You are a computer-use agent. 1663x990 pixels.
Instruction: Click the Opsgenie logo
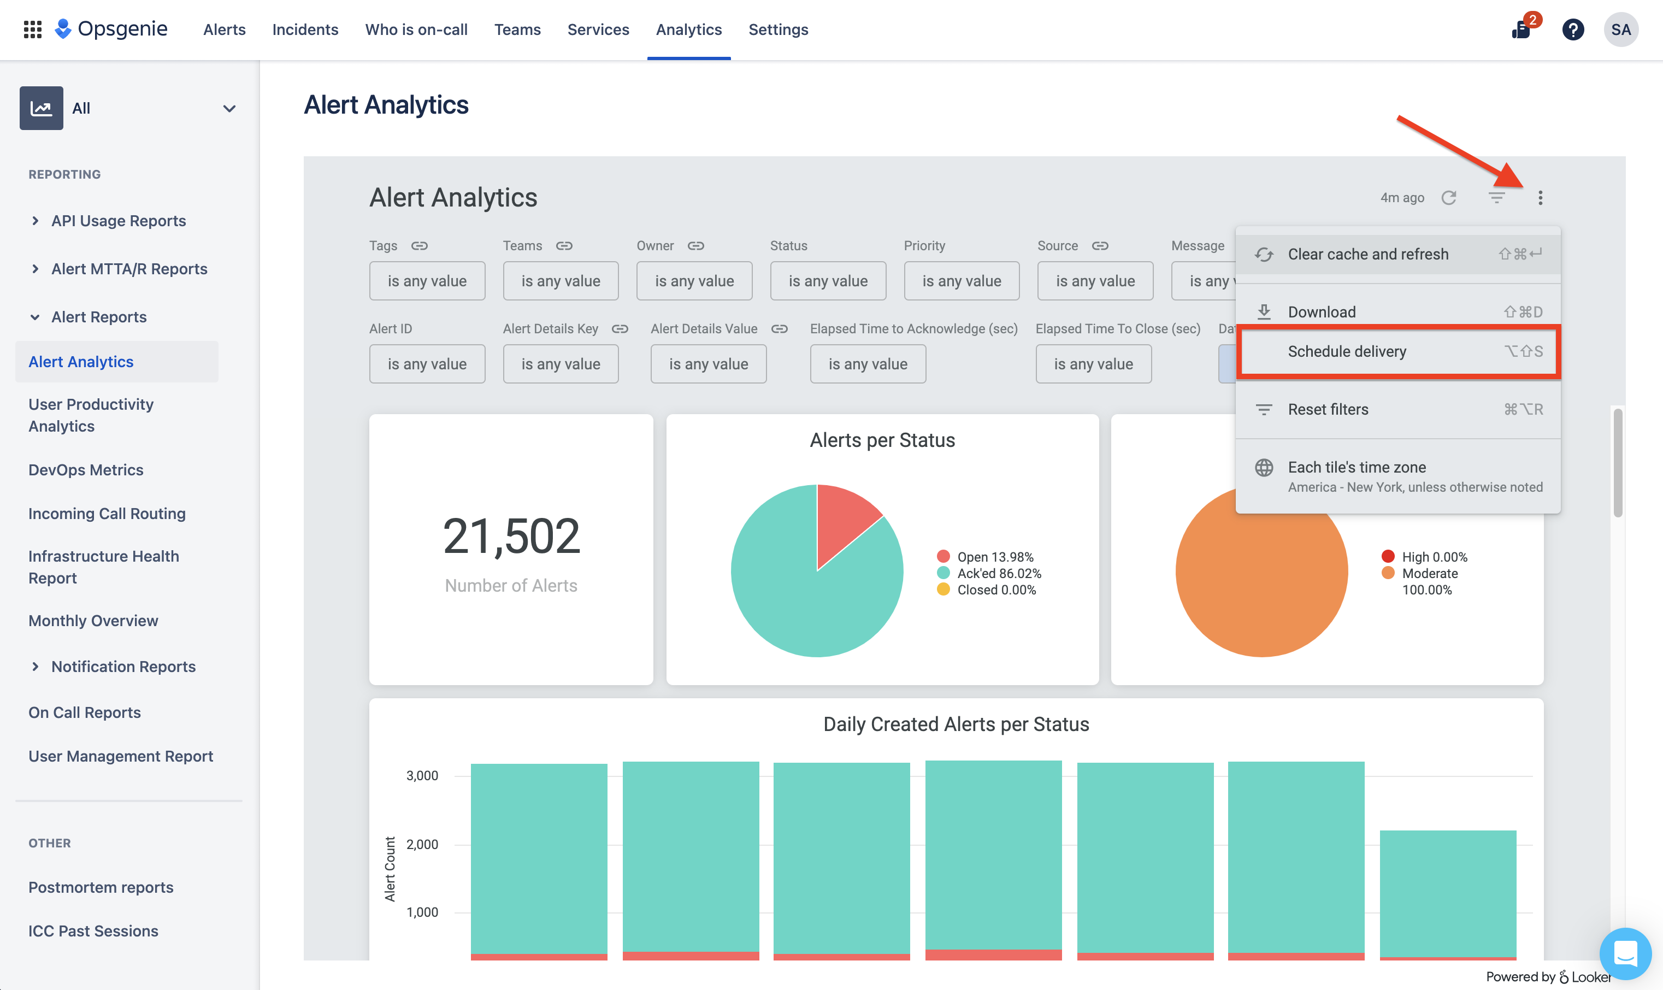[111, 29]
